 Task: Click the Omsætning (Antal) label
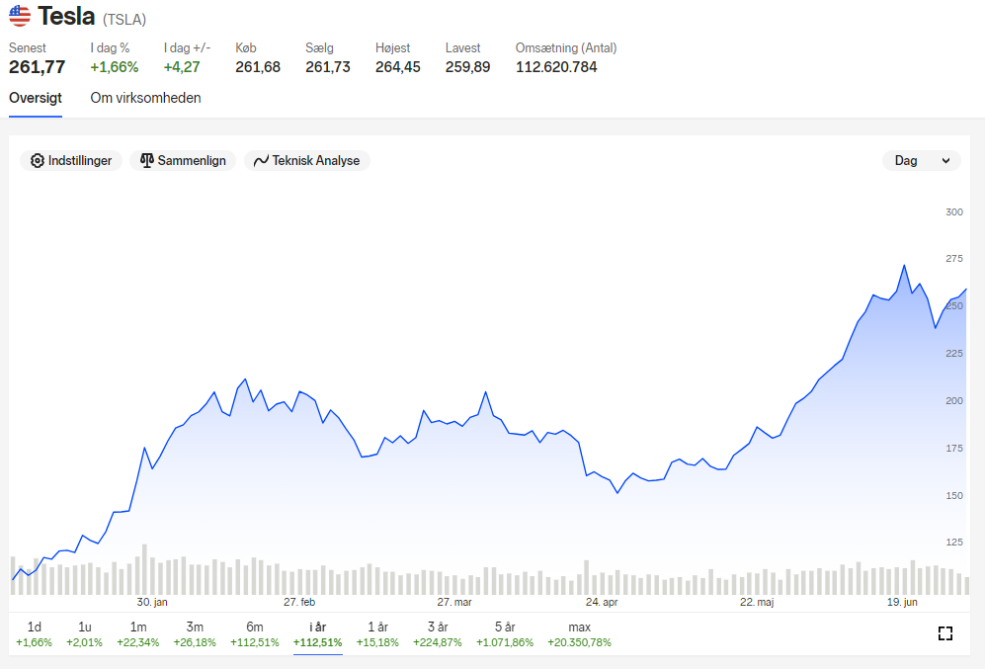click(566, 47)
